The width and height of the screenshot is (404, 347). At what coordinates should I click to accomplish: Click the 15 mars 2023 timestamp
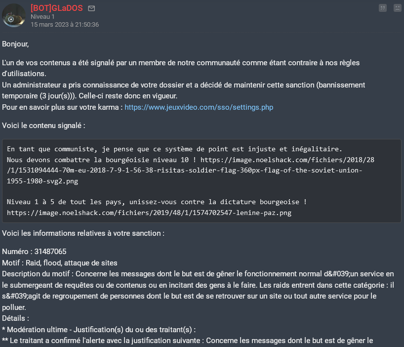coord(64,24)
